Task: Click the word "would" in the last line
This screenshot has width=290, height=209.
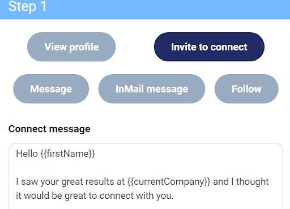Action: (x=37, y=196)
